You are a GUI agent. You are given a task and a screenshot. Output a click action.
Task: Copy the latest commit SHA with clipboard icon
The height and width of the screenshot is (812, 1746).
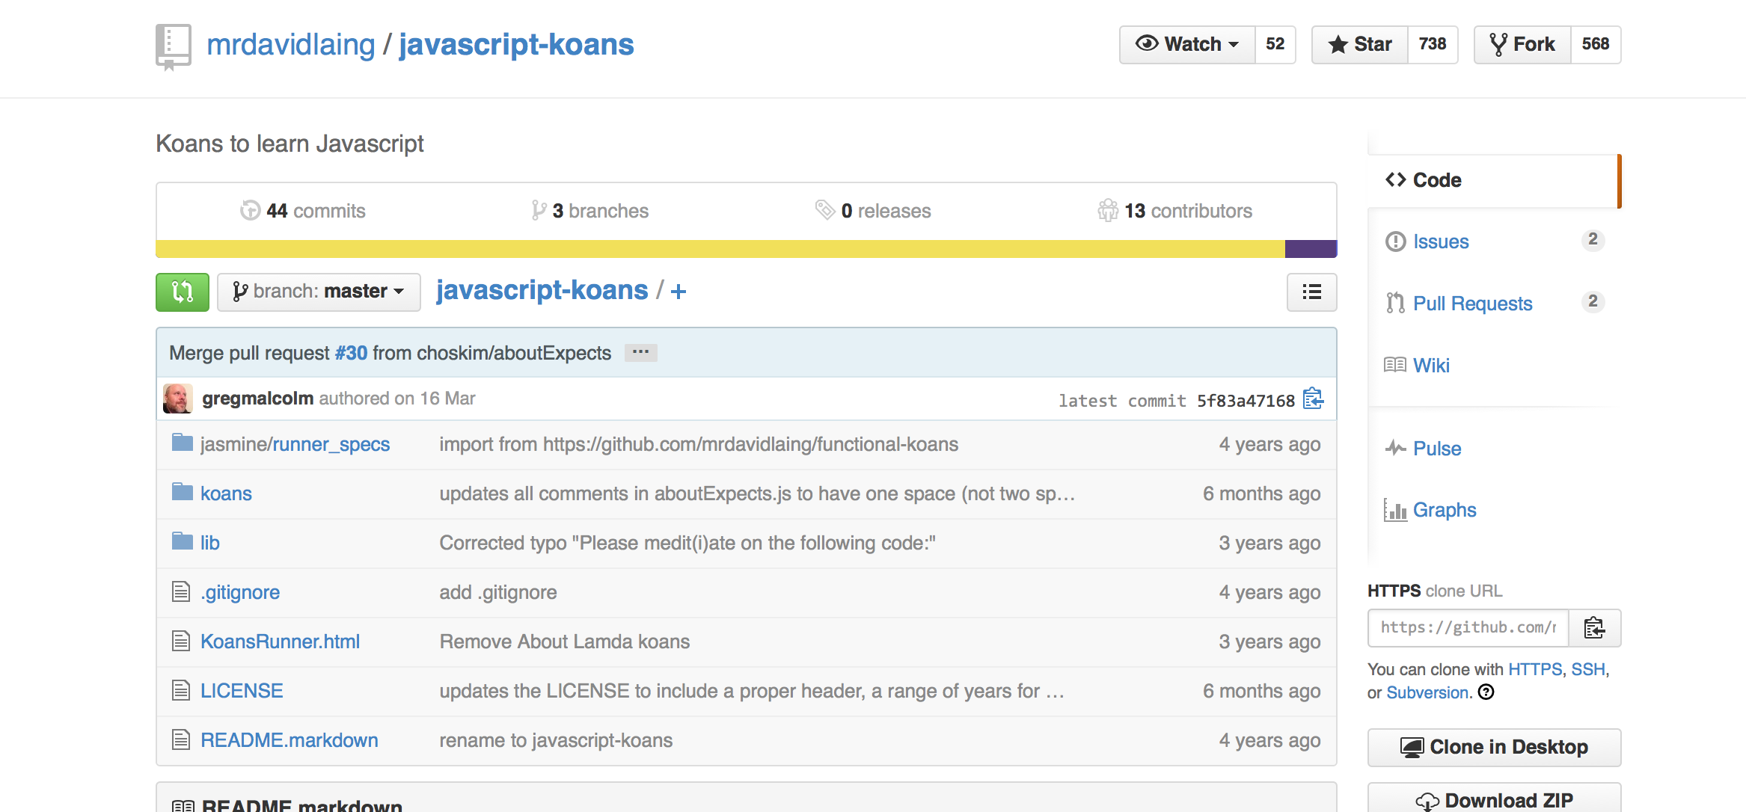[x=1313, y=399]
